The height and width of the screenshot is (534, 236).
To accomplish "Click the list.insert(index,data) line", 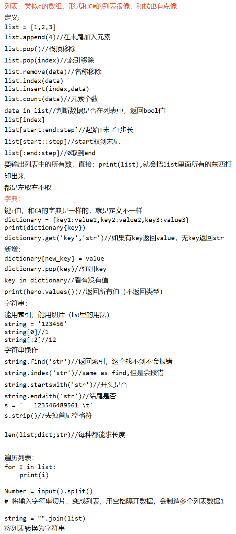I will click(47, 89).
